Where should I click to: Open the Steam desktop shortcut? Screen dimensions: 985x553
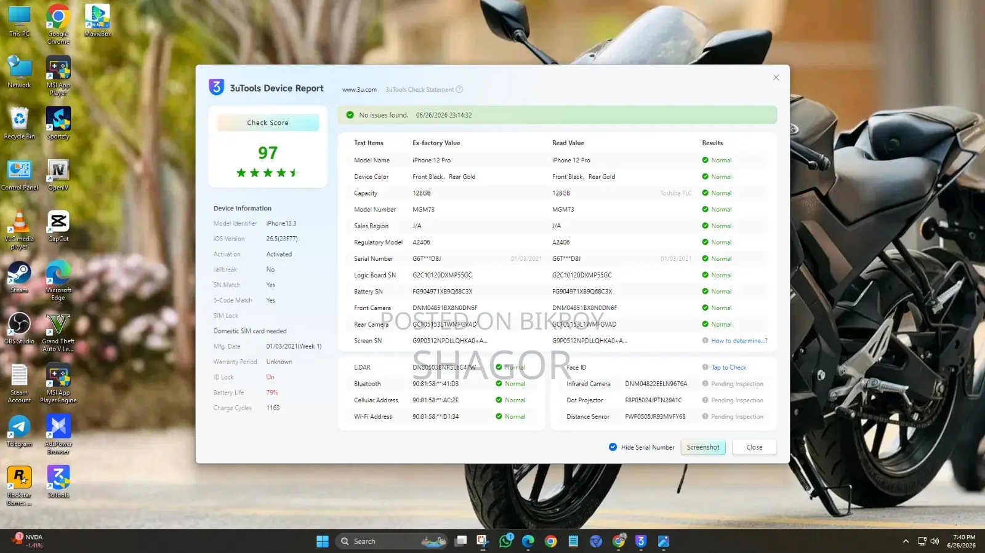tap(19, 277)
